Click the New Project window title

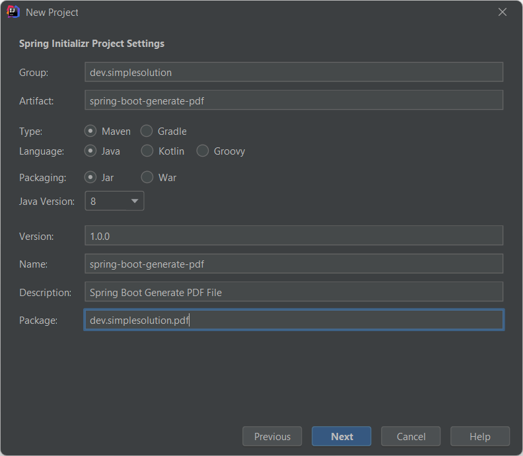[52, 13]
